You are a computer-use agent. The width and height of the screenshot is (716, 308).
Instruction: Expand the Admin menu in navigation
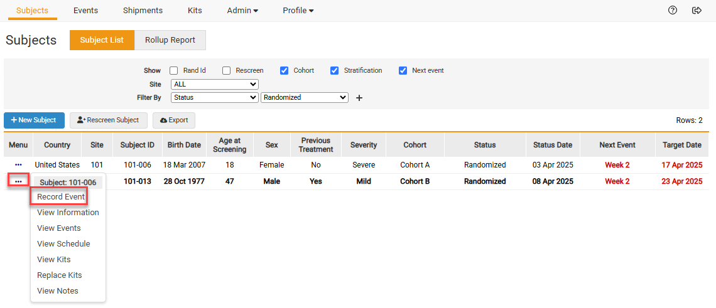point(242,11)
